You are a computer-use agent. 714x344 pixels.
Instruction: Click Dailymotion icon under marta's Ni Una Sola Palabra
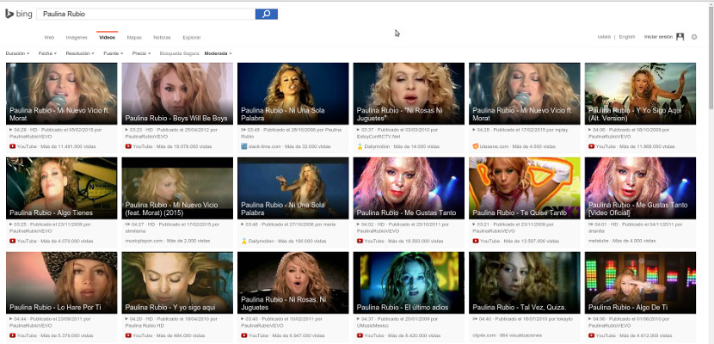[x=243, y=241]
